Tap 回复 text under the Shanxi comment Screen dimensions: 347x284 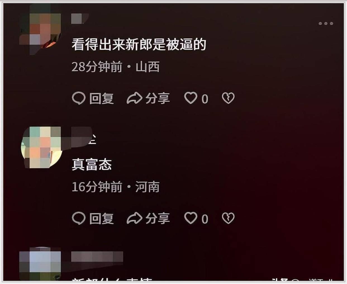[x=102, y=98]
